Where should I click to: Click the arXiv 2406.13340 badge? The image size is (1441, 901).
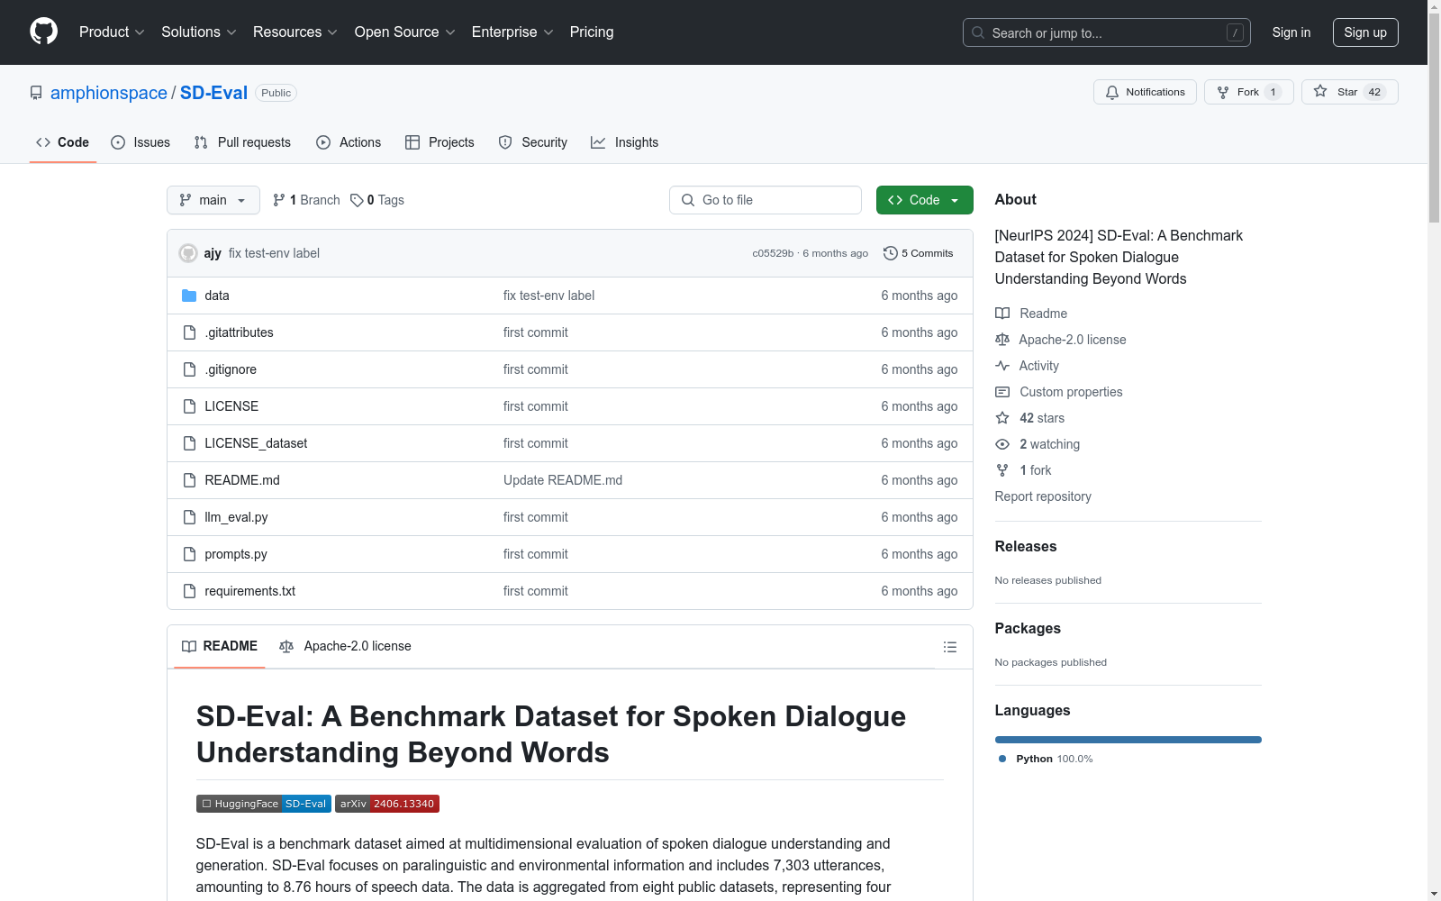click(387, 804)
